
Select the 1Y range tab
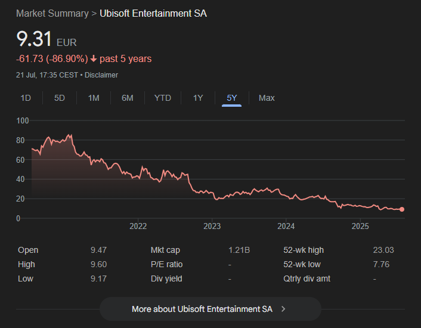pos(198,98)
